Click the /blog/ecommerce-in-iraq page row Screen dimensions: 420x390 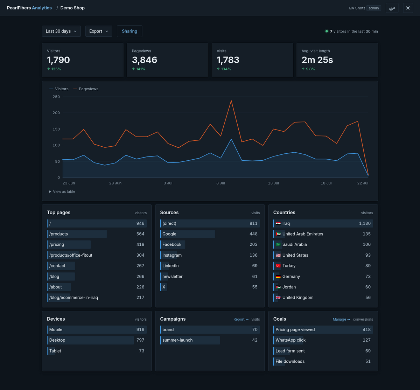pos(97,298)
